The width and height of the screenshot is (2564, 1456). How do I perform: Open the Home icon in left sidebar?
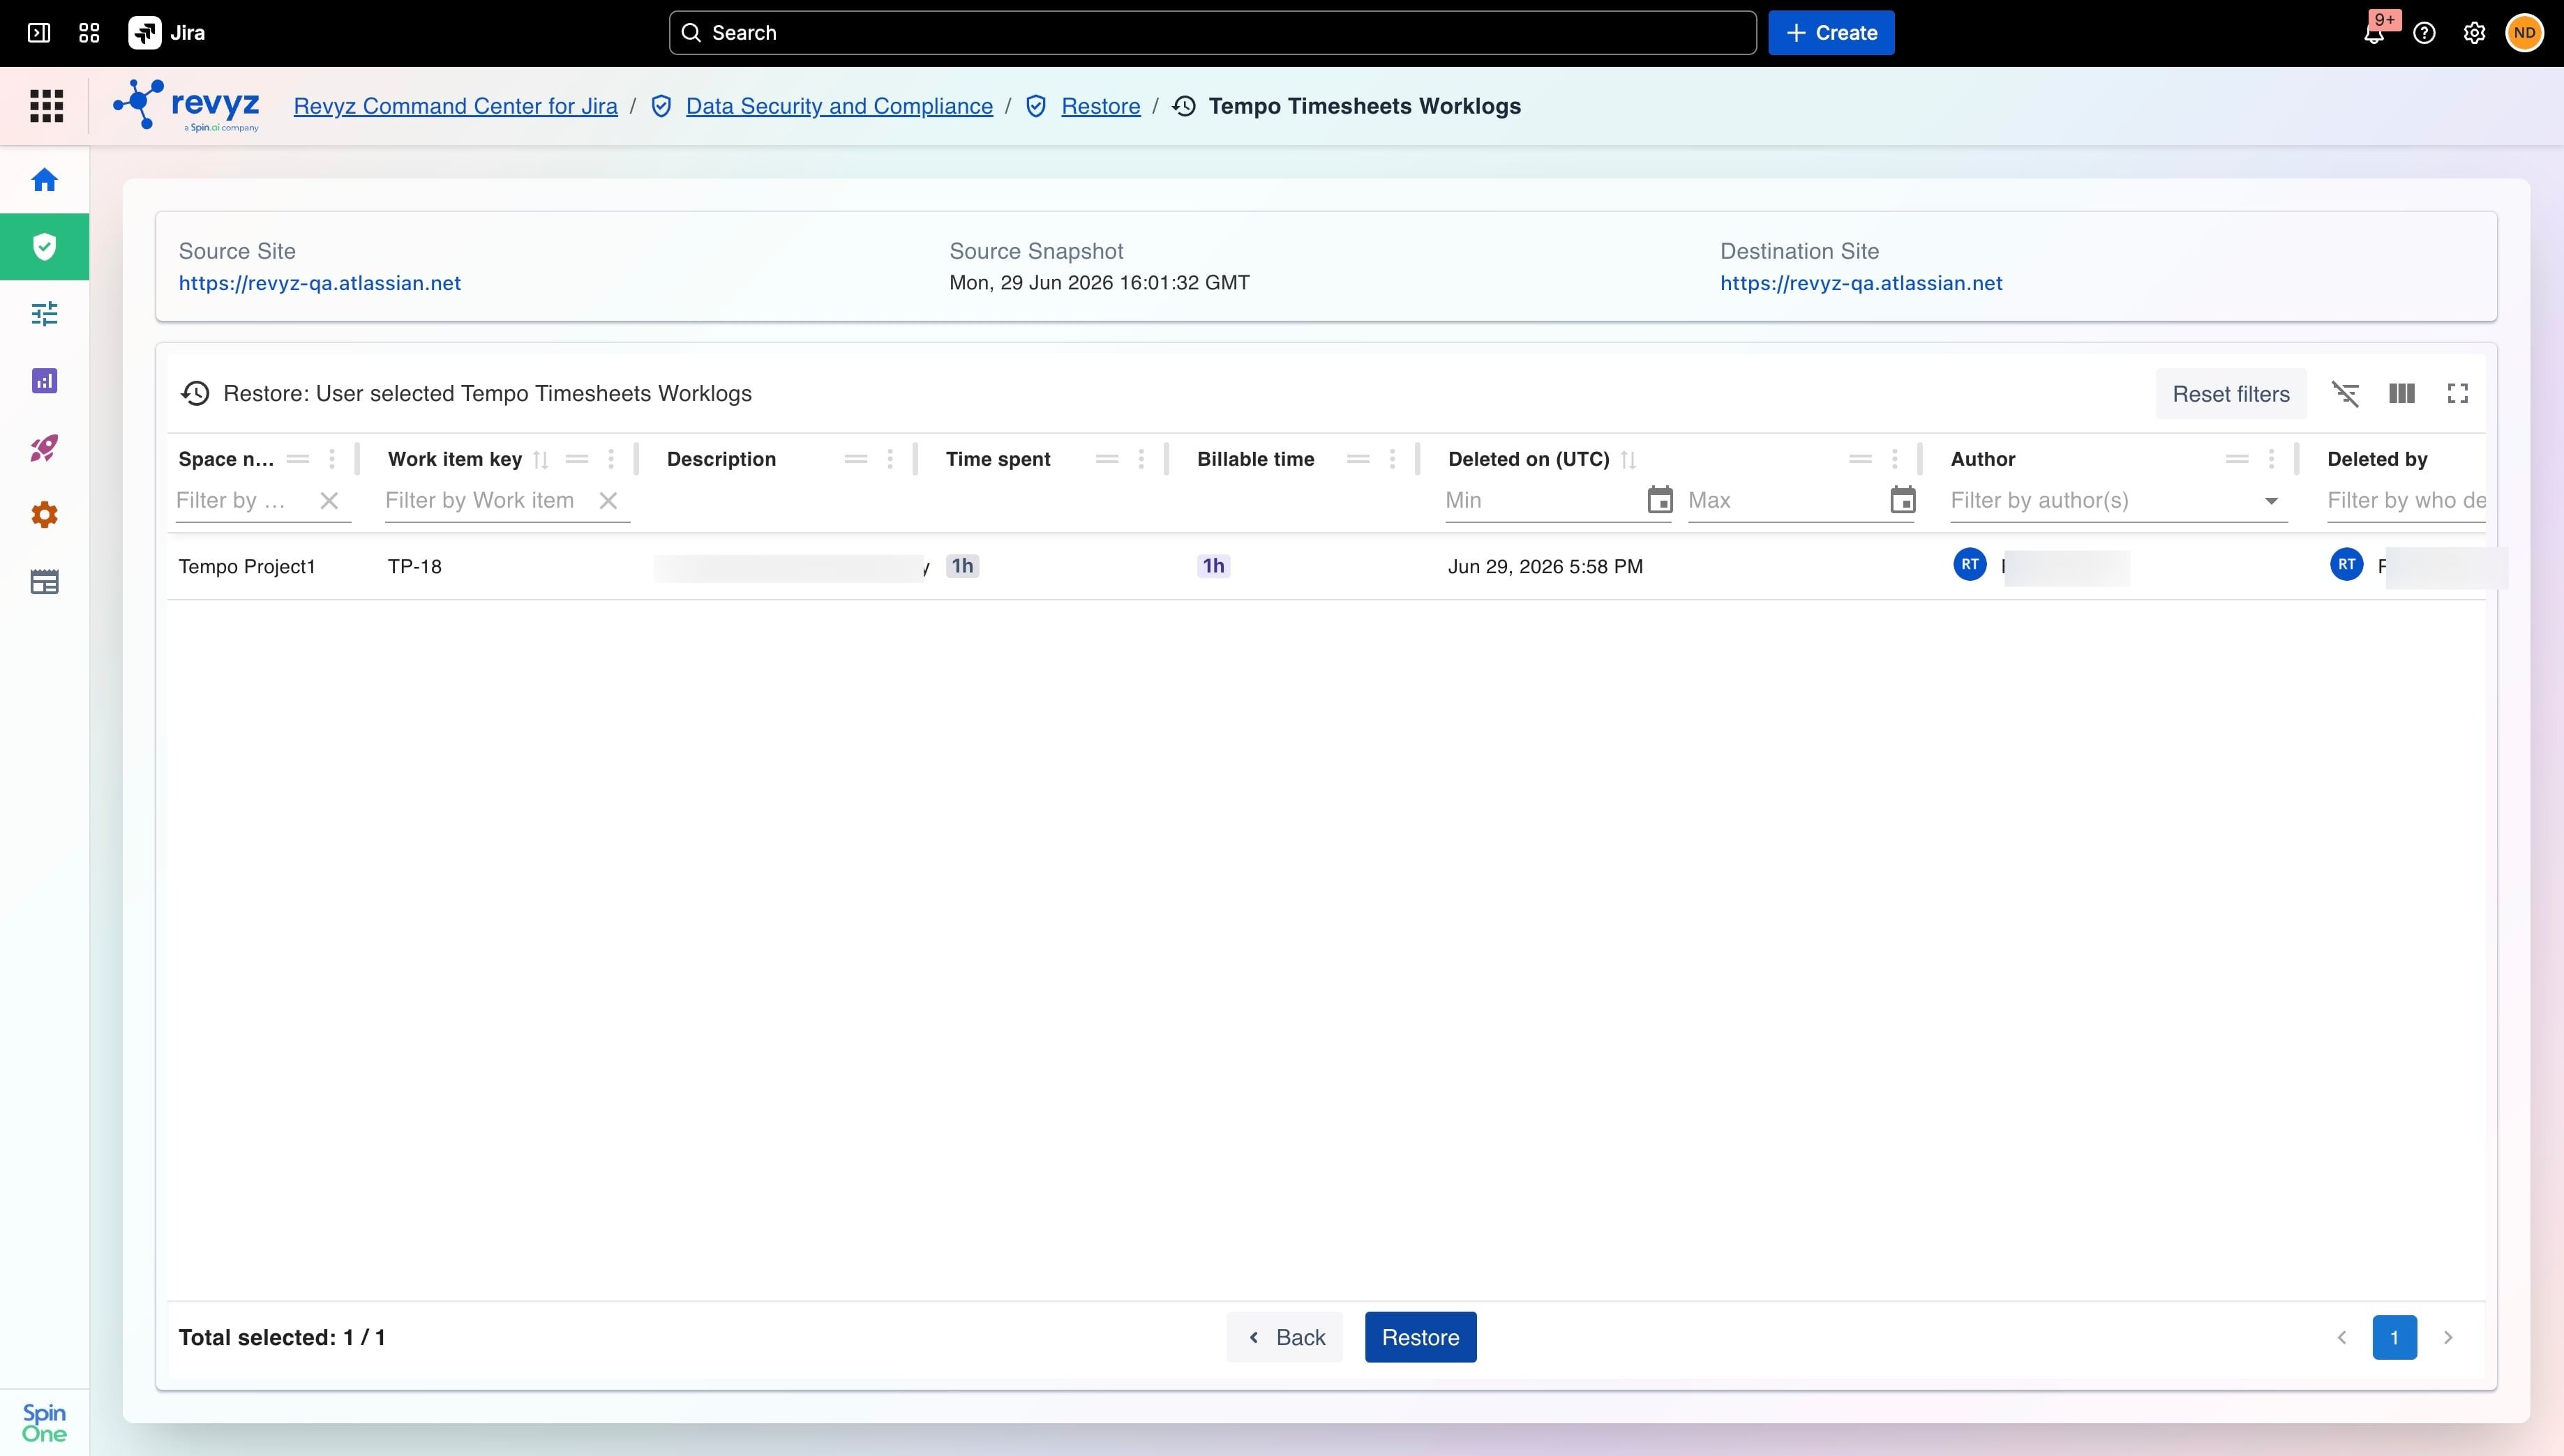(44, 180)
